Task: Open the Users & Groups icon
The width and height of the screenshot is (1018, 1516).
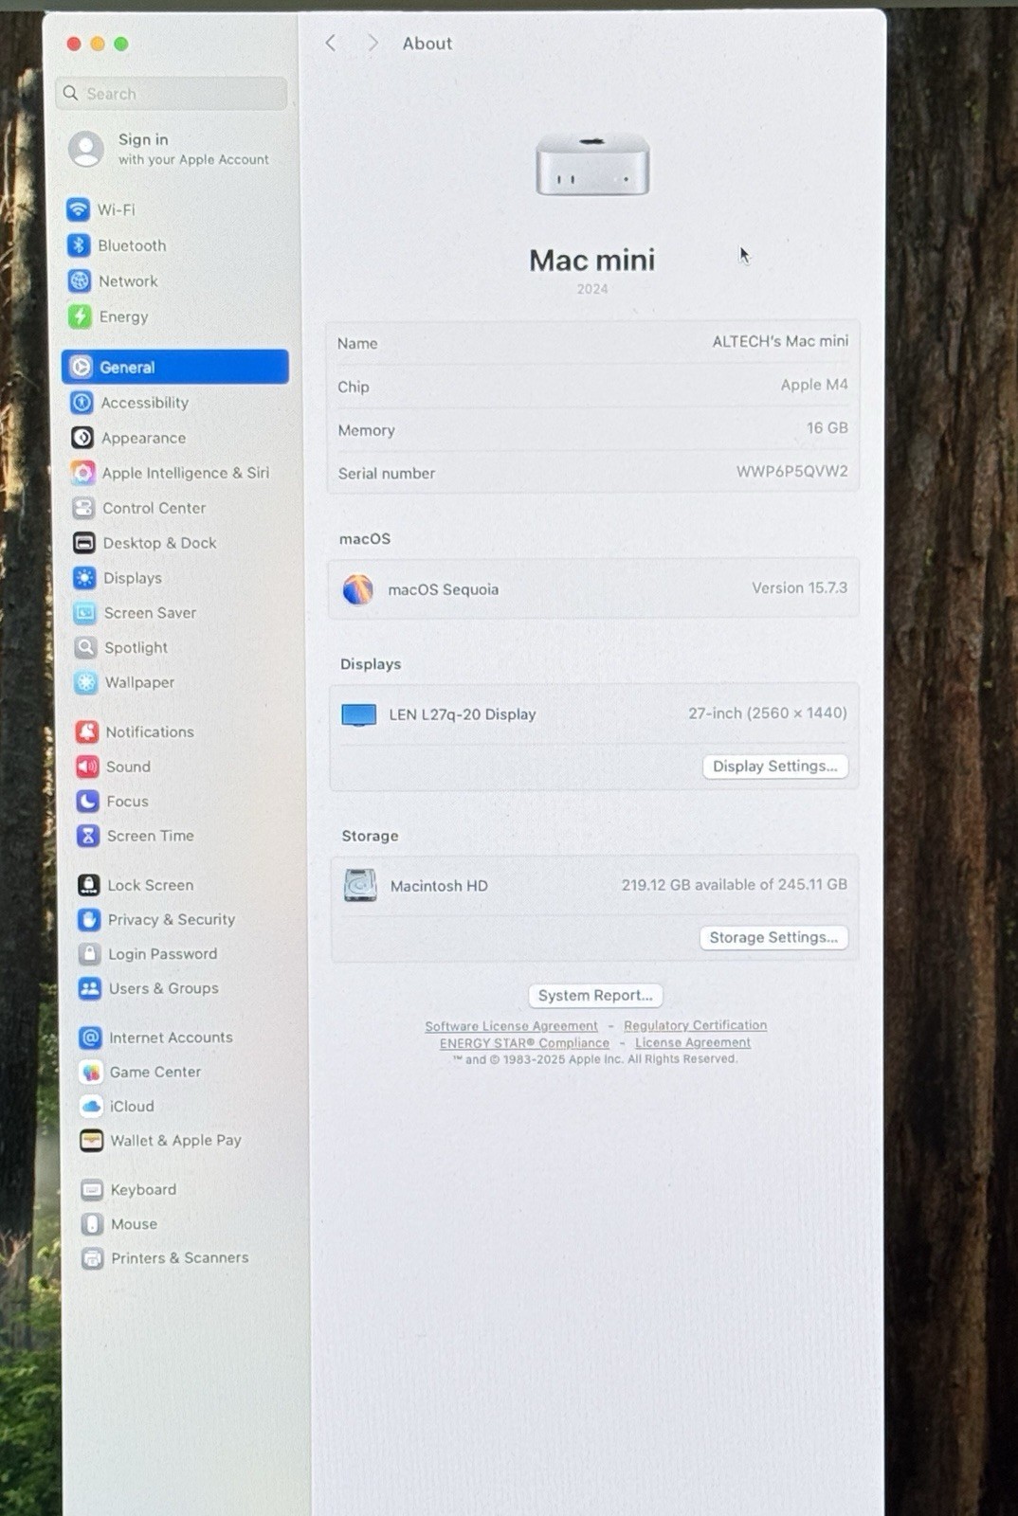Action: point(90,988)
